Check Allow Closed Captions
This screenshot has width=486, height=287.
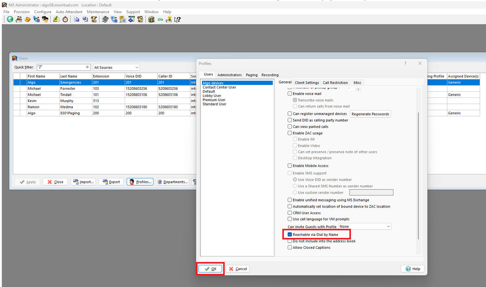pyautogui.click(x=290, y=247)
